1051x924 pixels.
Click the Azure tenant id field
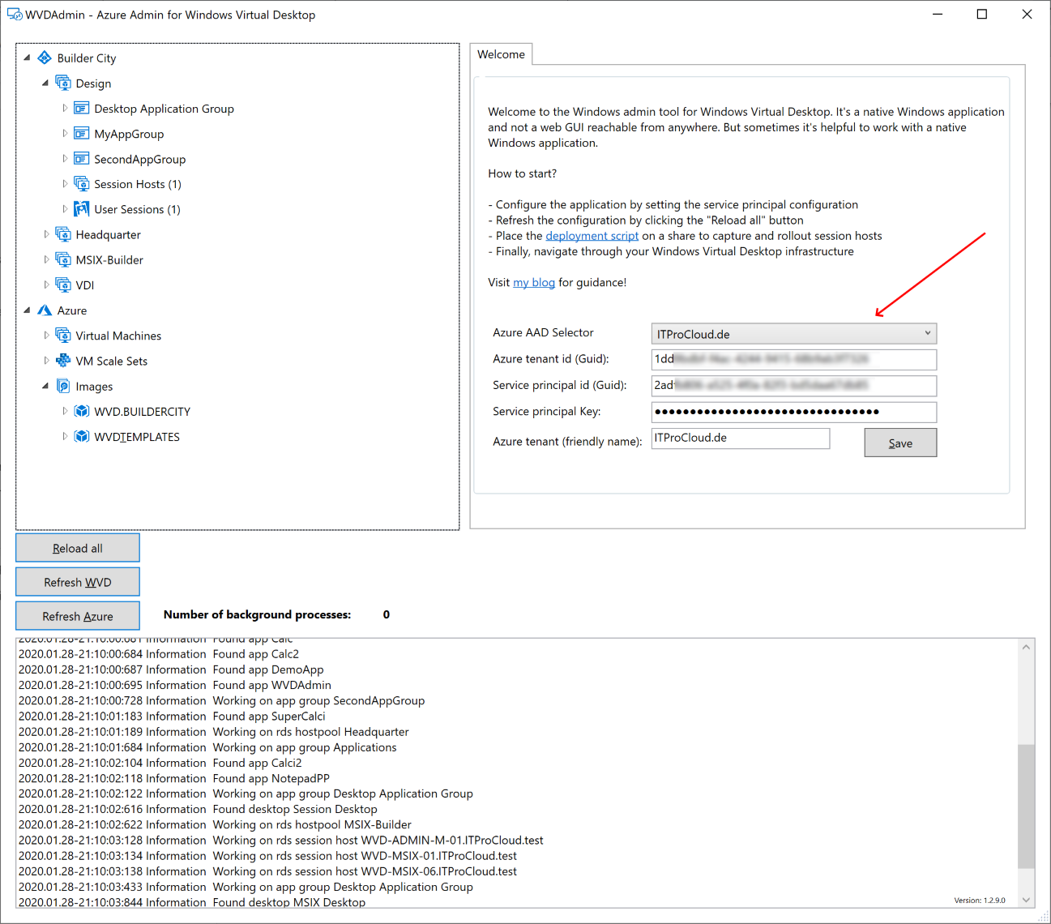point(794,359)
